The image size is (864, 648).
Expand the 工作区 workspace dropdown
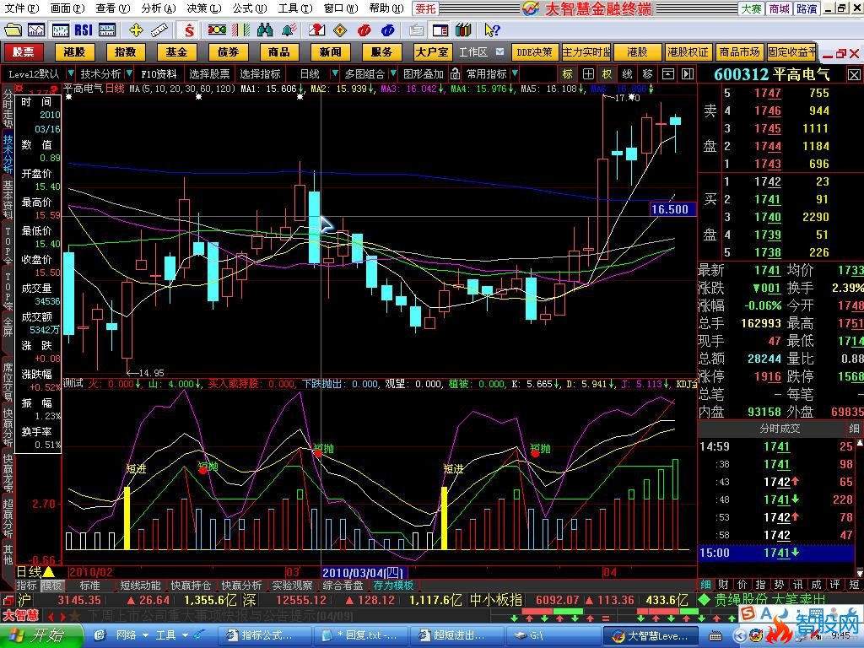coord(499,51)
